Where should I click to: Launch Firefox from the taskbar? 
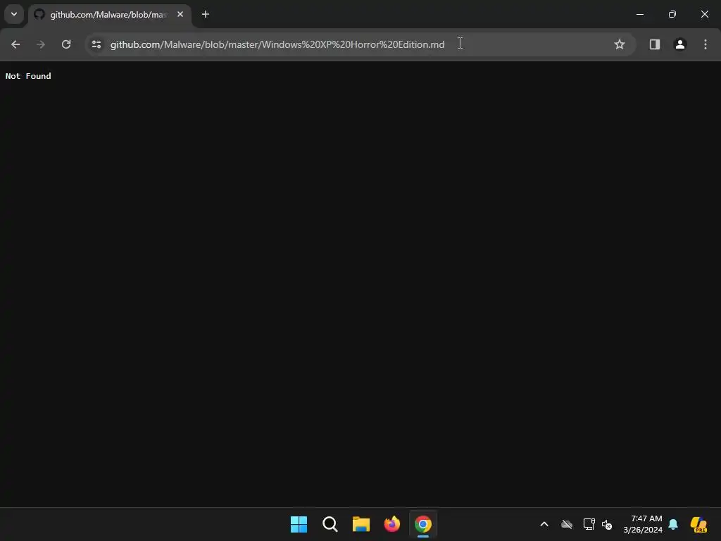391,524
